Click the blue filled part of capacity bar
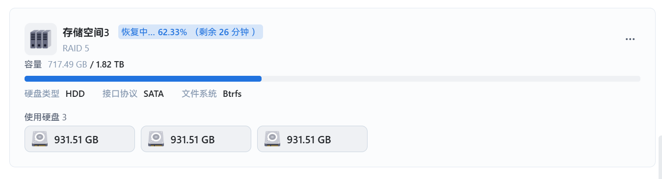The width and height of the screenshot is (662, 179). click(143, 79)
